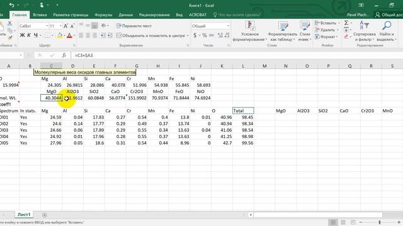Viewport: 403px width, 226px height.
Task: Click the AutoSum sigma icon
Action: pos(346,23)
